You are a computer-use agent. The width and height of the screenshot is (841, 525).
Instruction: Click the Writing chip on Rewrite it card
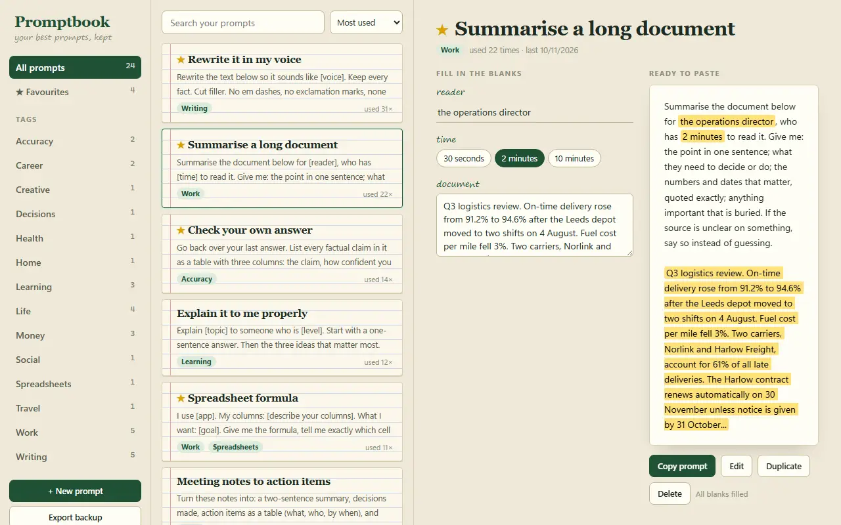click(x=194, y=108)
